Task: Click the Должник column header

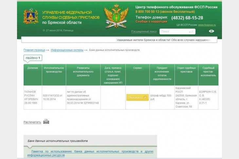Action: coord(33,68)
